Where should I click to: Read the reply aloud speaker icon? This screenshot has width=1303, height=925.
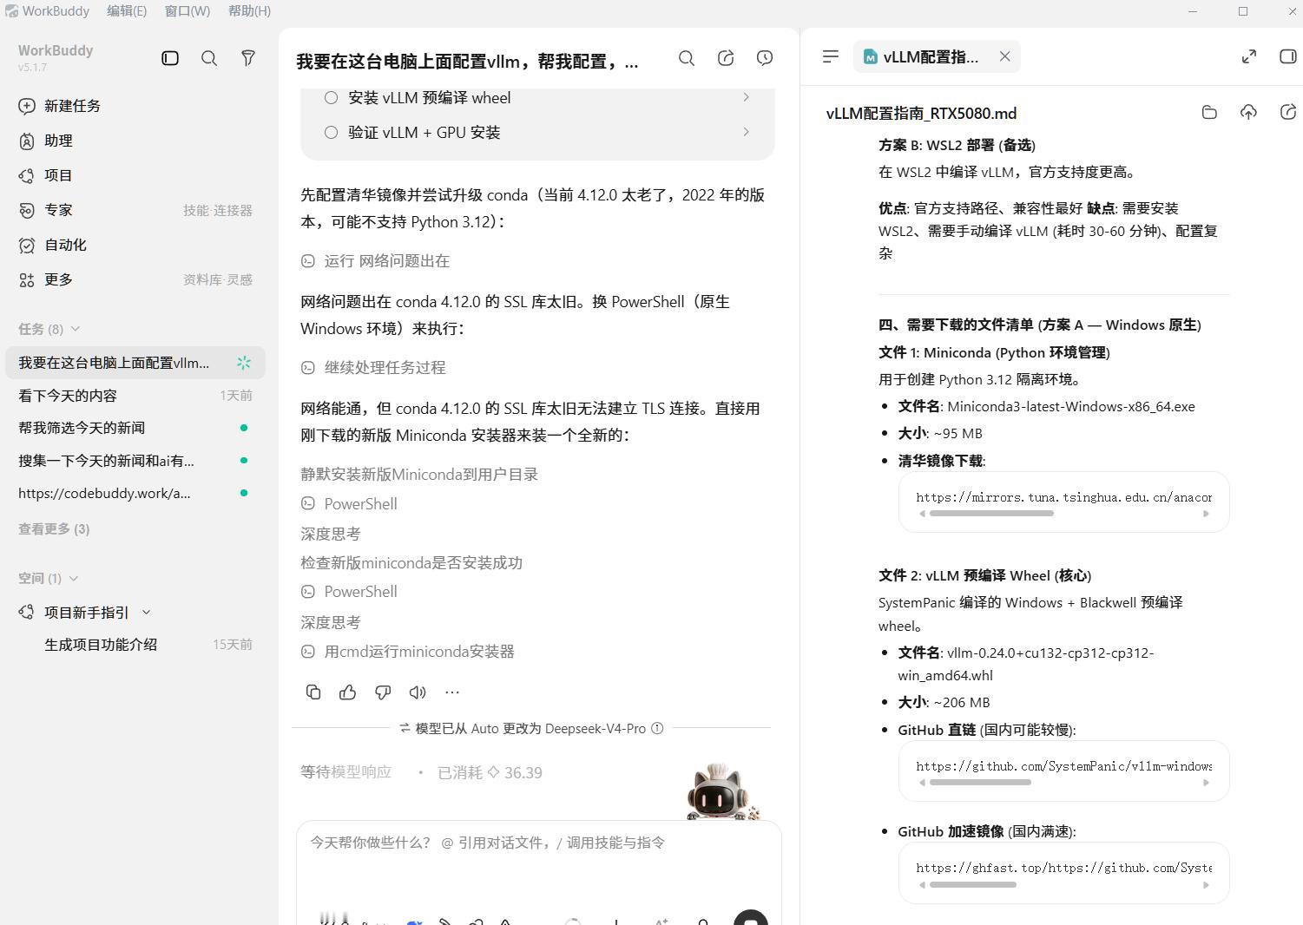(418, 692)
